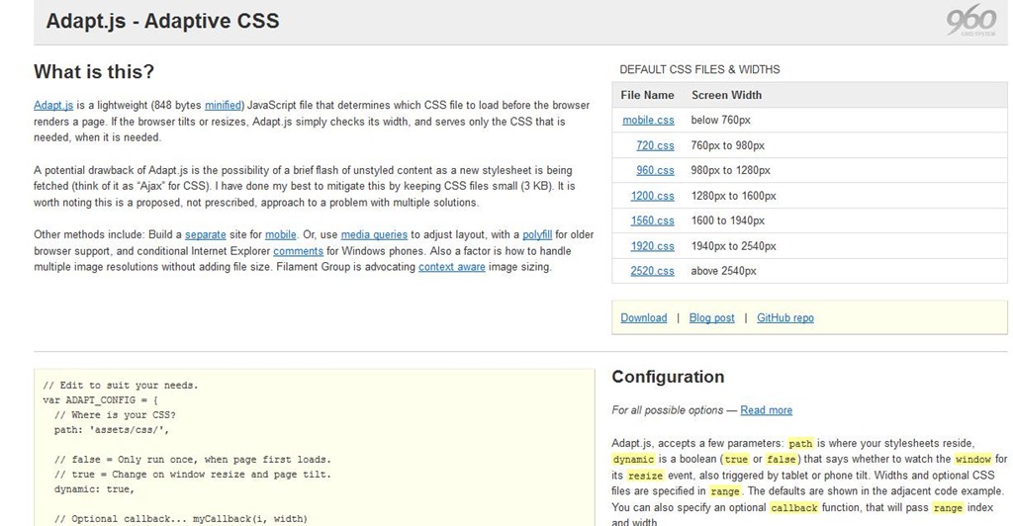Open the 'polyfill' link
This screenshot has height=526, width=1013.
click(537, 235)
